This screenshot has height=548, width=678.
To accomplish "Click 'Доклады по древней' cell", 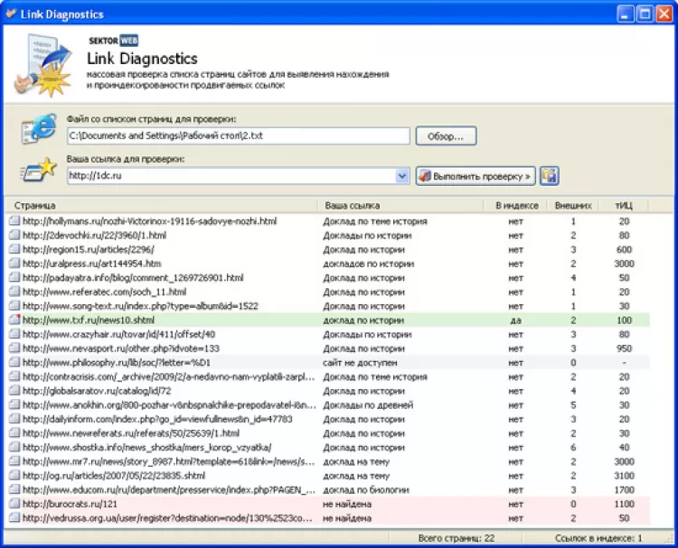I will point(368,405).
